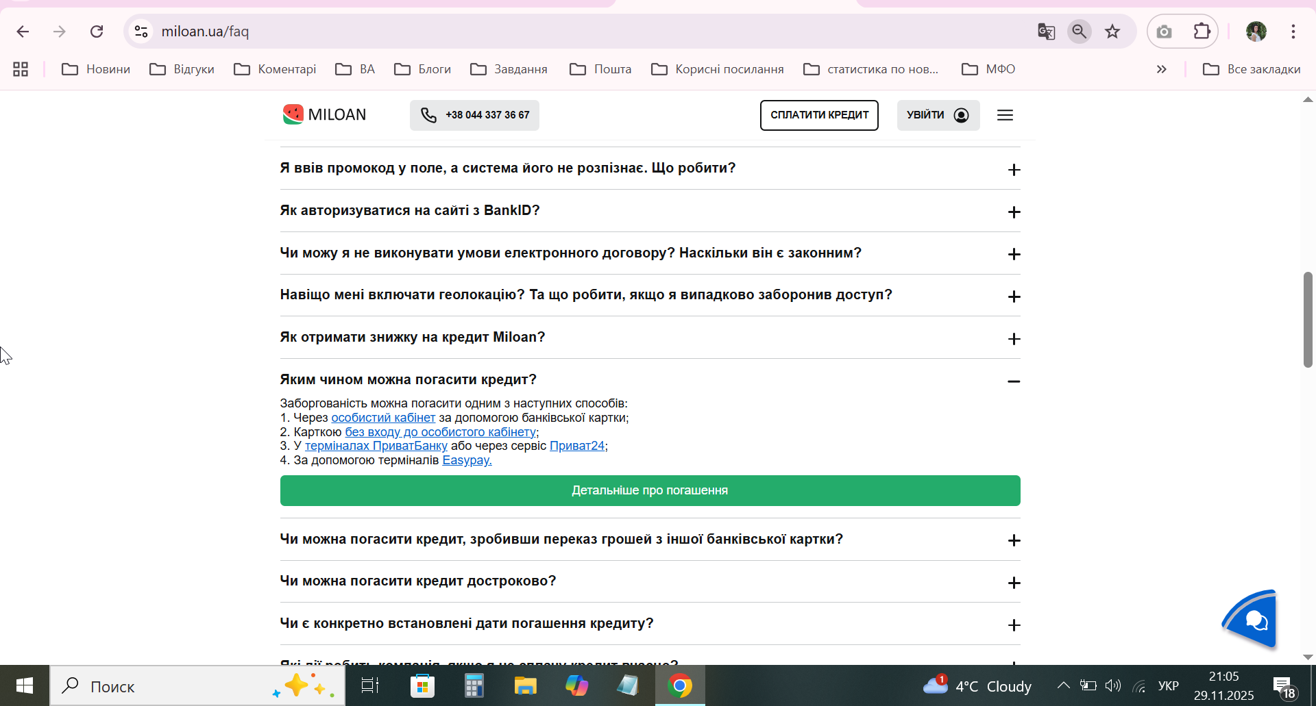This screenshot has width=1316, height=706.
Task: Expand the Miloan discount question
Action: coord(650,338)
